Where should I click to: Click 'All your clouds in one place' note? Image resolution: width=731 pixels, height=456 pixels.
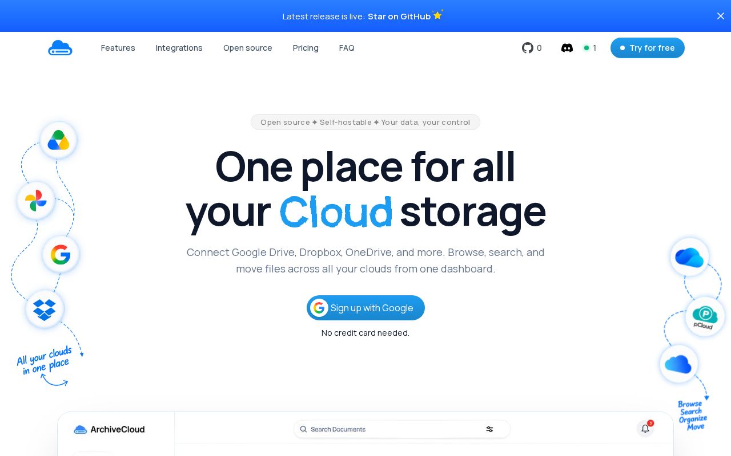point(45,360)
